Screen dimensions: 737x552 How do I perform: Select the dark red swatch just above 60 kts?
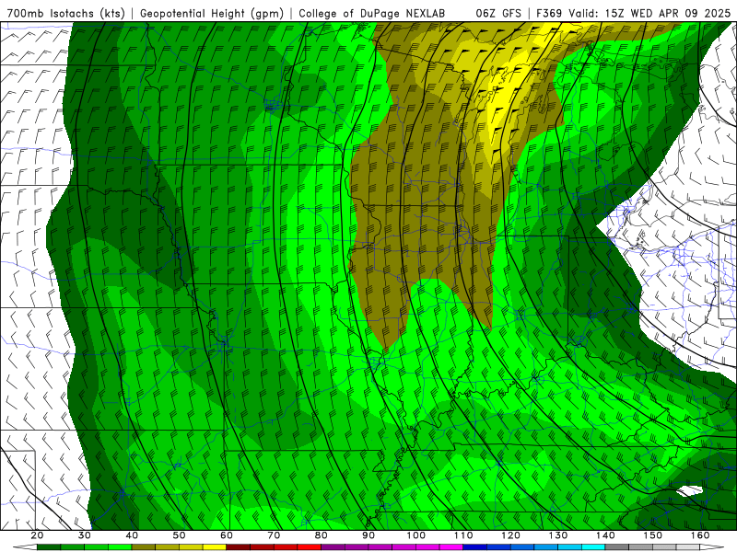(239, 547)
